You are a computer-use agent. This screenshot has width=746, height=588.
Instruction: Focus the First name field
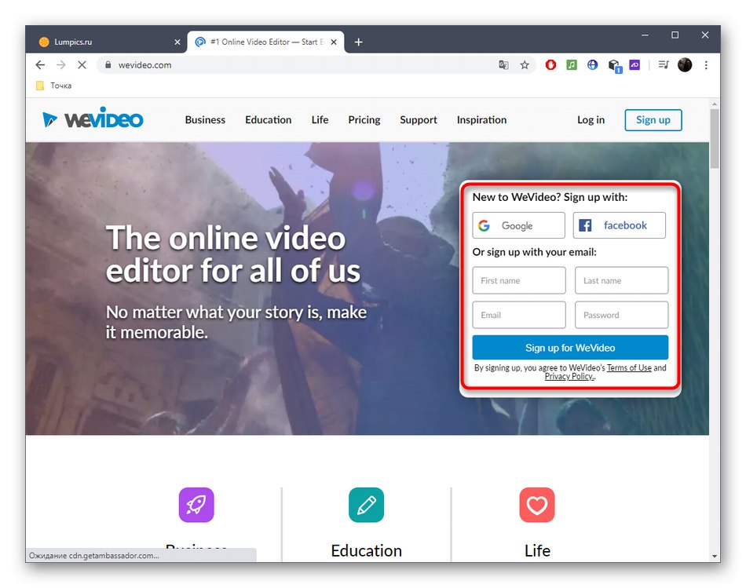pos(519,281)
